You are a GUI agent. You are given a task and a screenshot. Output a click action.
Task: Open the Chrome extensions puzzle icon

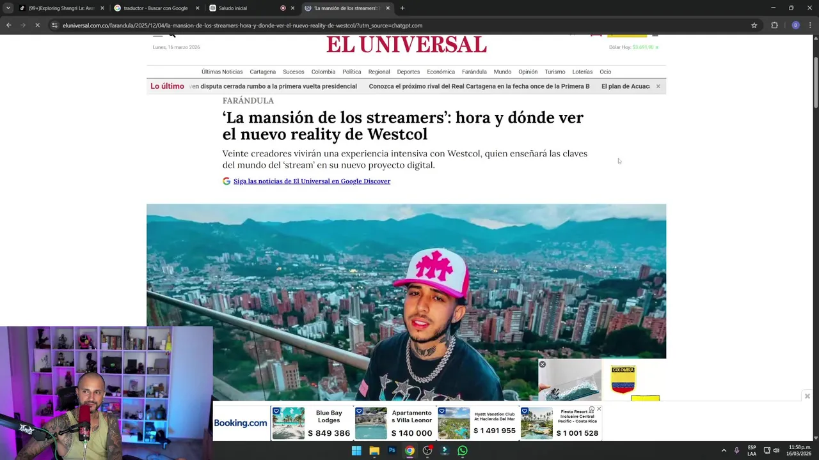[774, 26]
